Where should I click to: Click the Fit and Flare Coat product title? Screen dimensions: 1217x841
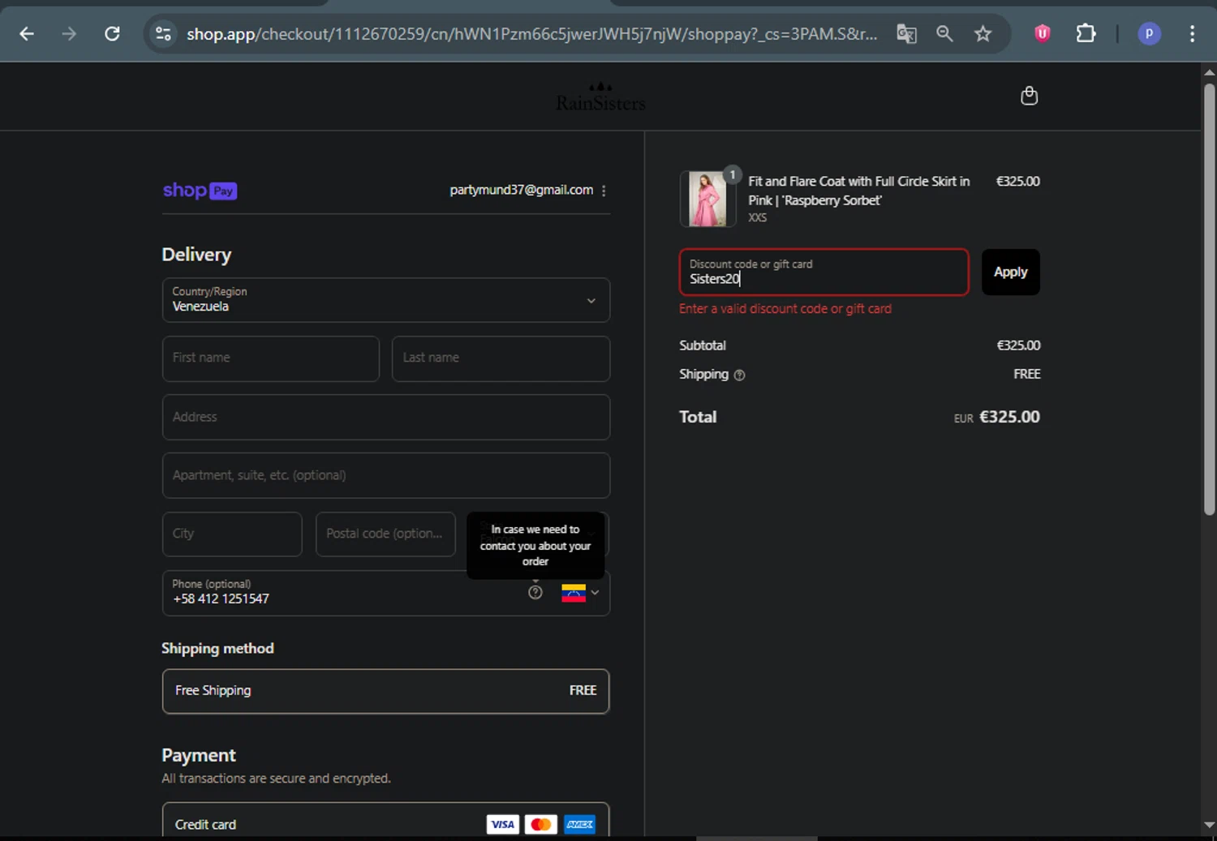point(858,191)
